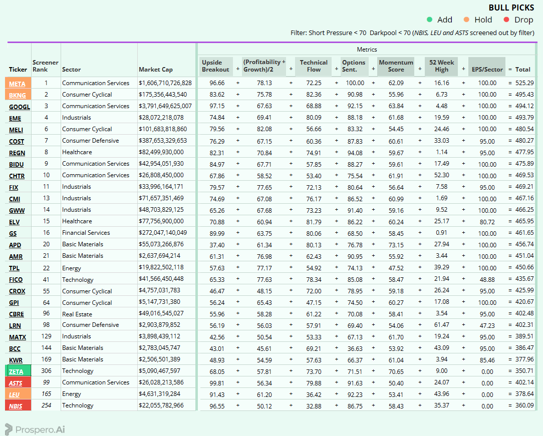Image resolution: width=543 pixels, height=436 pixels.
Task: Open the COST ticker link
Action: pyautogui.click(x=17, y=142)
